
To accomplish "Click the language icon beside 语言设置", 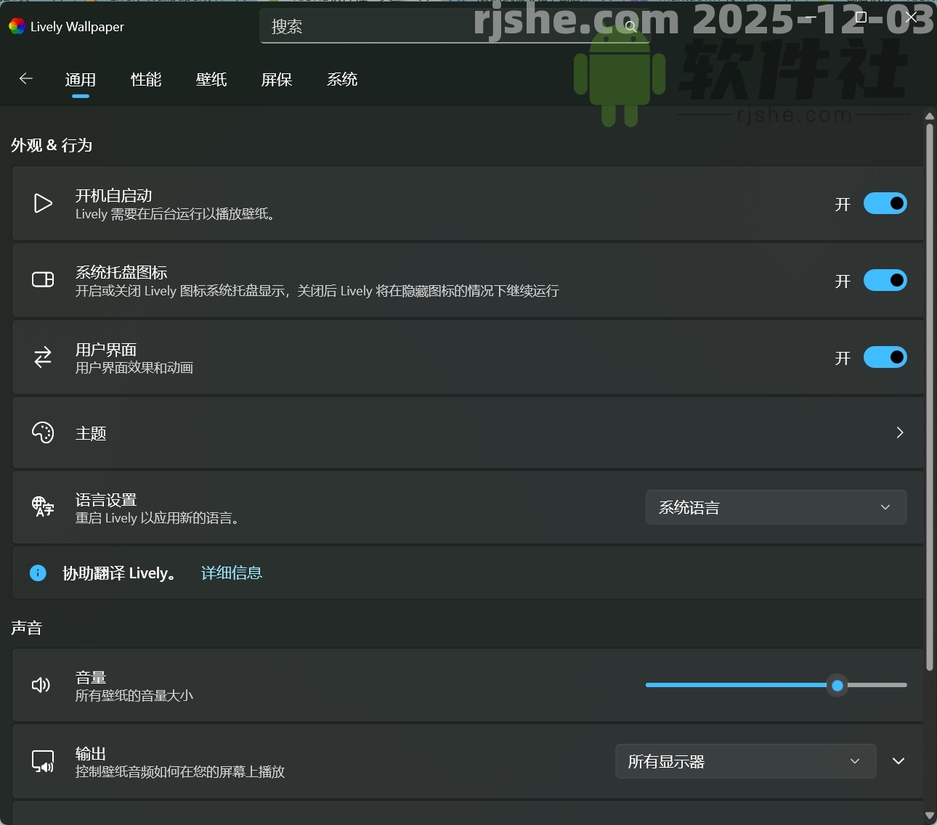I will [x=43, y=506].
